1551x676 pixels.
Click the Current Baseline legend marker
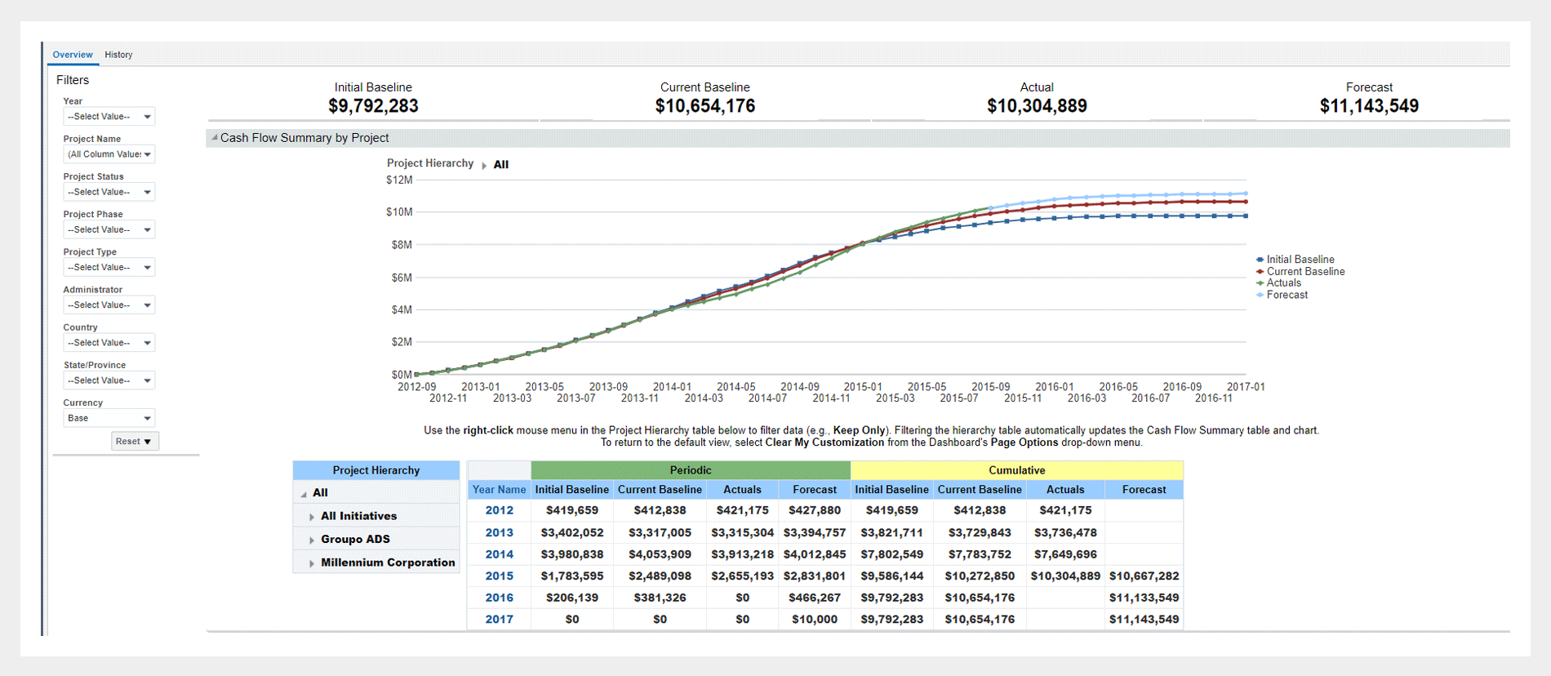1260,272
